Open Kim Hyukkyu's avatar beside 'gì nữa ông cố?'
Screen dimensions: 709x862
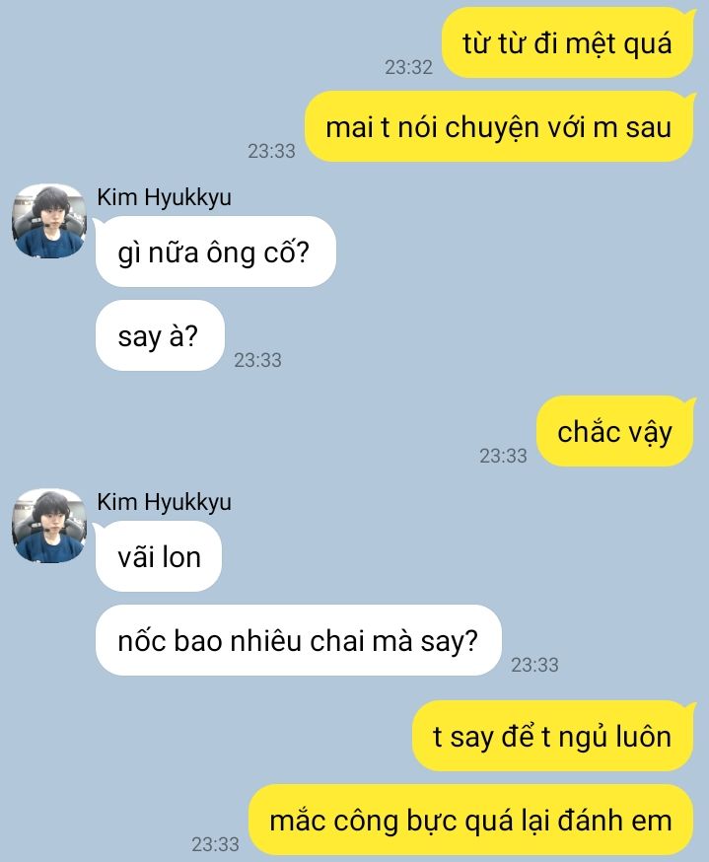pyautogui.click(x=49, y=222)
